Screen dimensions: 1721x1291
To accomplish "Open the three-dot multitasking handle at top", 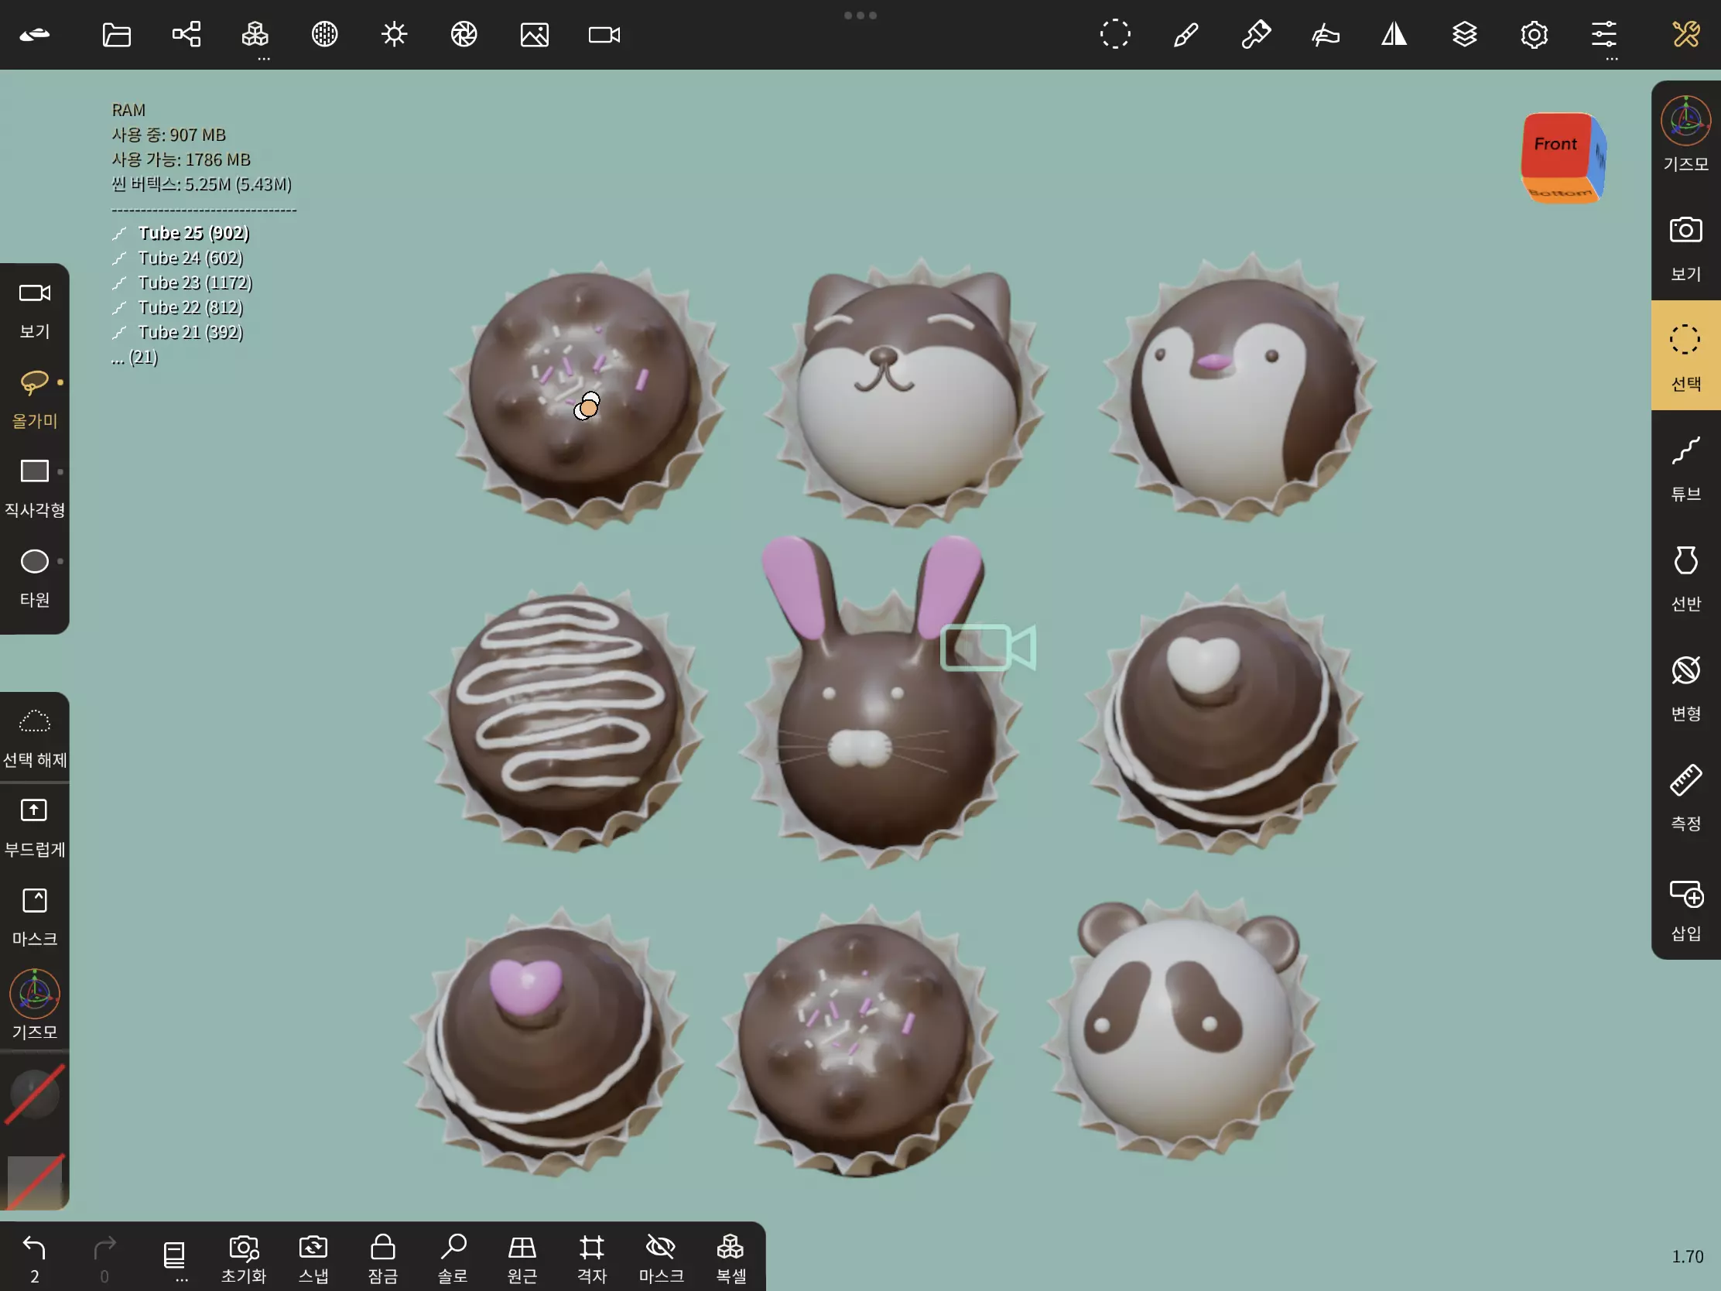I will coord(860,15).
